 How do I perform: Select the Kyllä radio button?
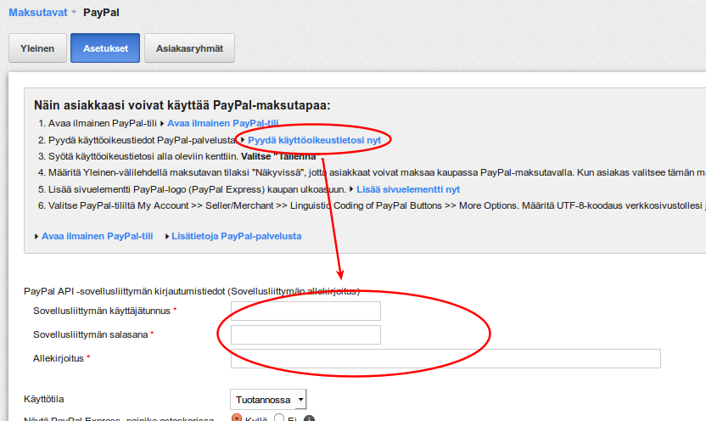point(237,418)
